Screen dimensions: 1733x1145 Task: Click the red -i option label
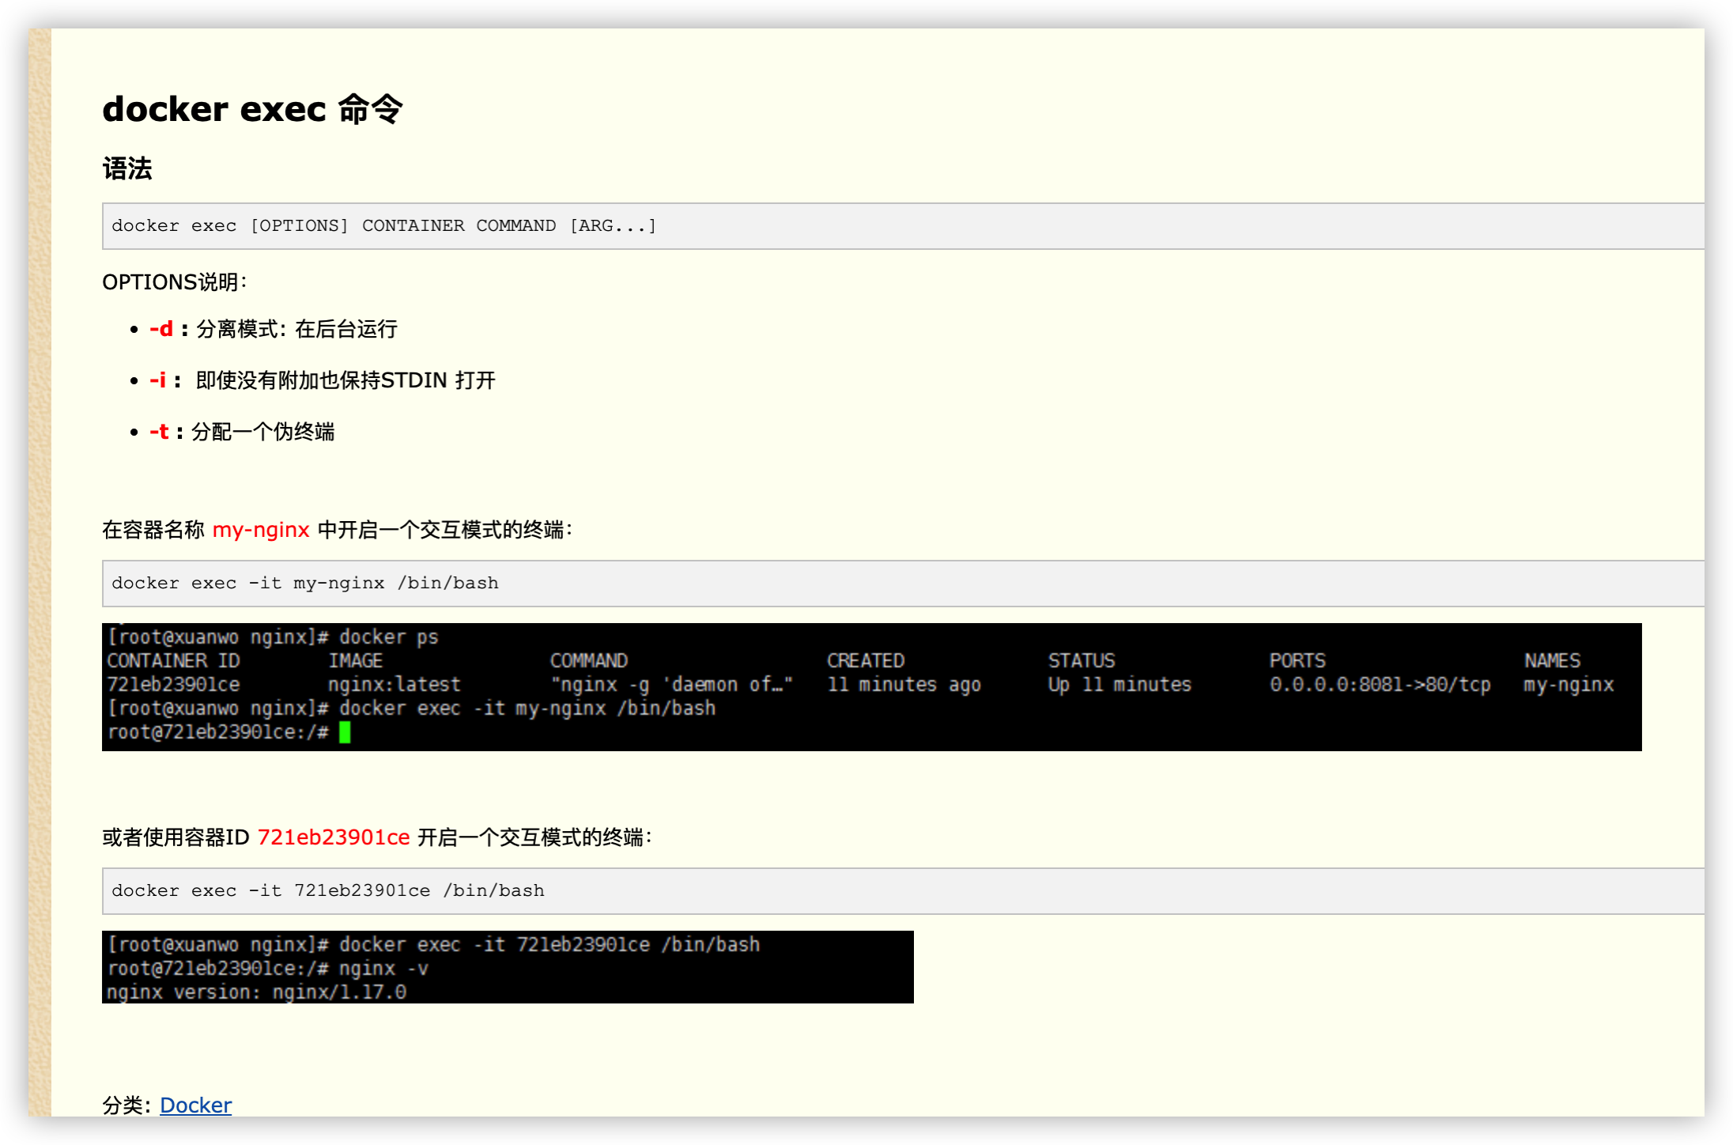[x=157, y=380]
